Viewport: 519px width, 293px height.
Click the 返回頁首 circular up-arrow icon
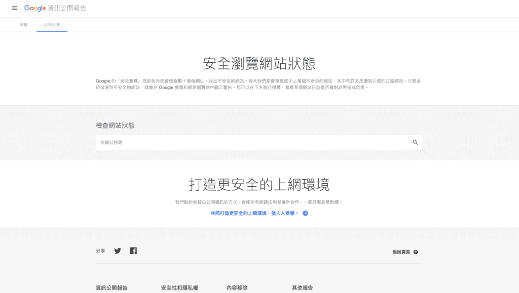point(415,252)
